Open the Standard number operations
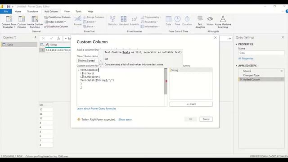This screenshot has height=162, width=288. pos(123,22)
